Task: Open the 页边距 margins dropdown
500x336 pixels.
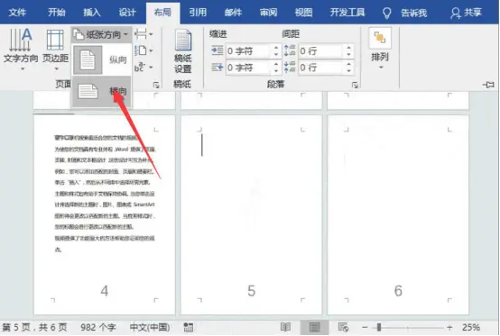Action: click(x=55, y=50)
